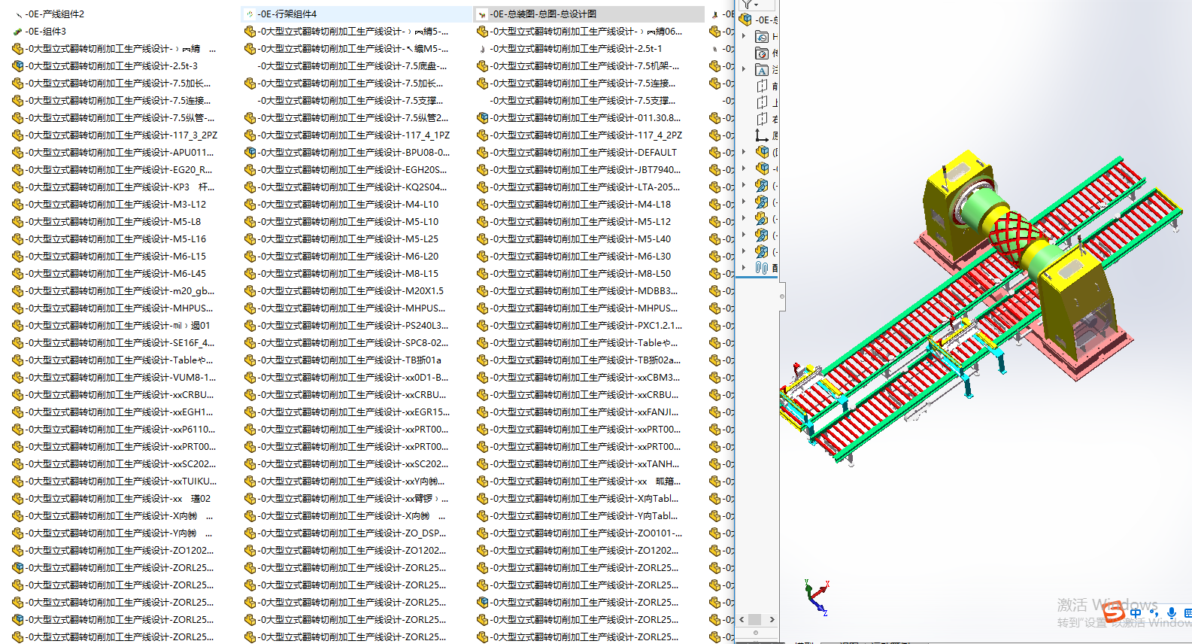Image resolution: width=1192 pixels, height=644 pixels.
Task: Select file -0E-总装图-总图-总设计图
Action: (543, 14)
